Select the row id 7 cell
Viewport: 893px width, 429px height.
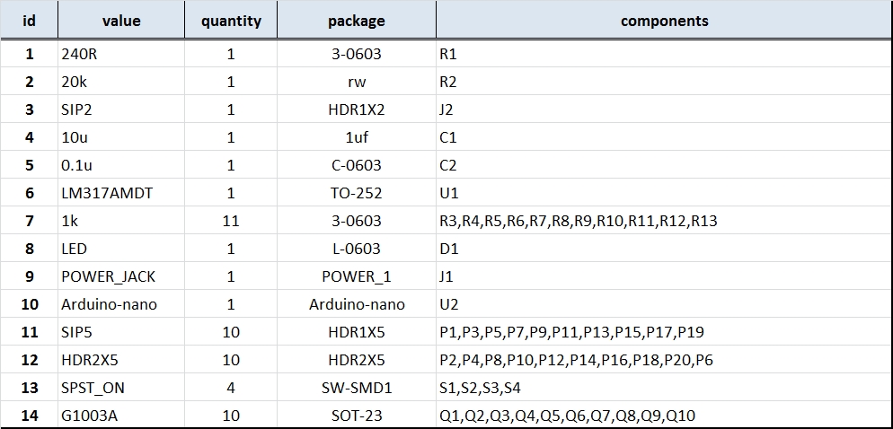29,221
